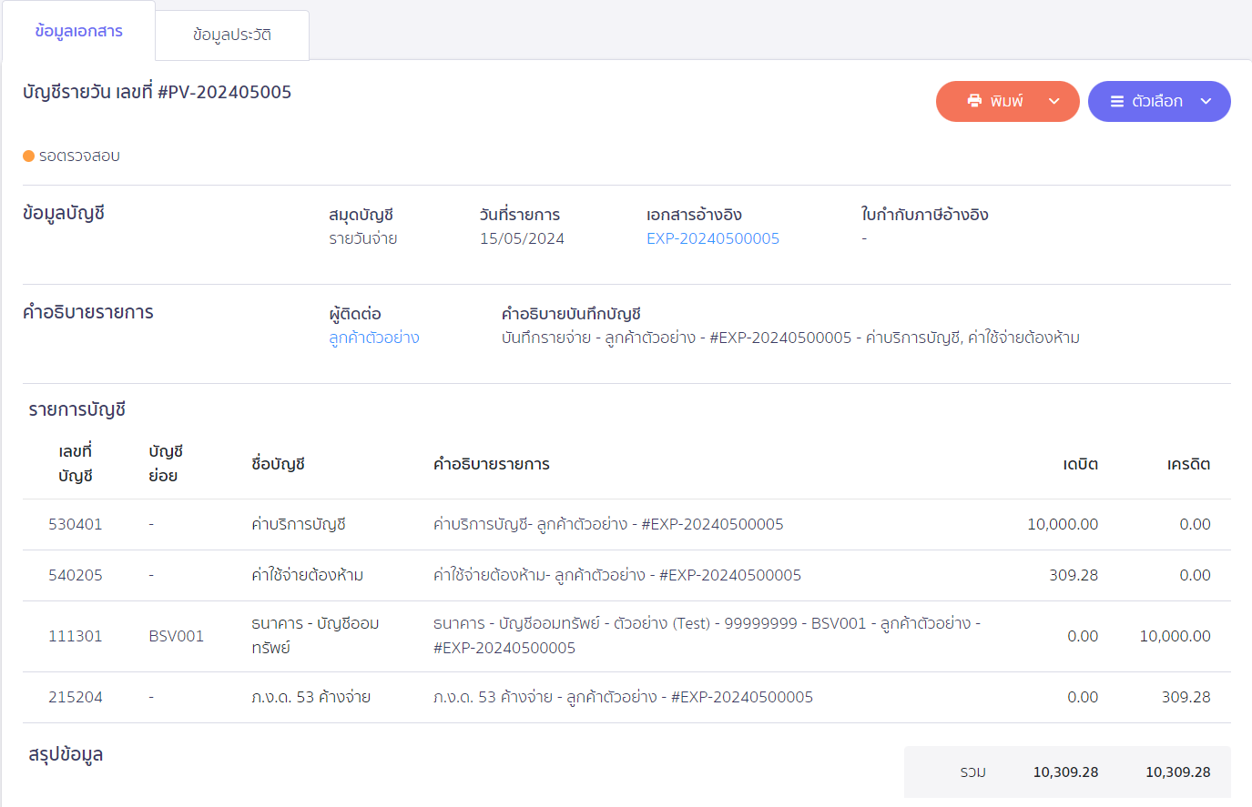Click the journal book value รายวันจ่าย
This screenshot has width=1252, height=807.
[x=363, y=238]
